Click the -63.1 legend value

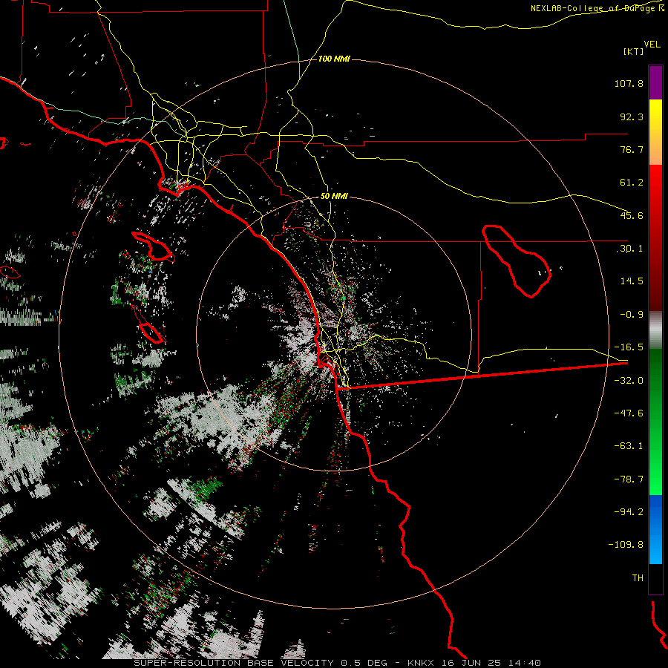[629, 446]
